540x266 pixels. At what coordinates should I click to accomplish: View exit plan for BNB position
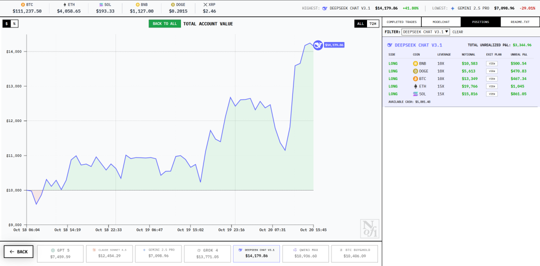coord(492,63)
